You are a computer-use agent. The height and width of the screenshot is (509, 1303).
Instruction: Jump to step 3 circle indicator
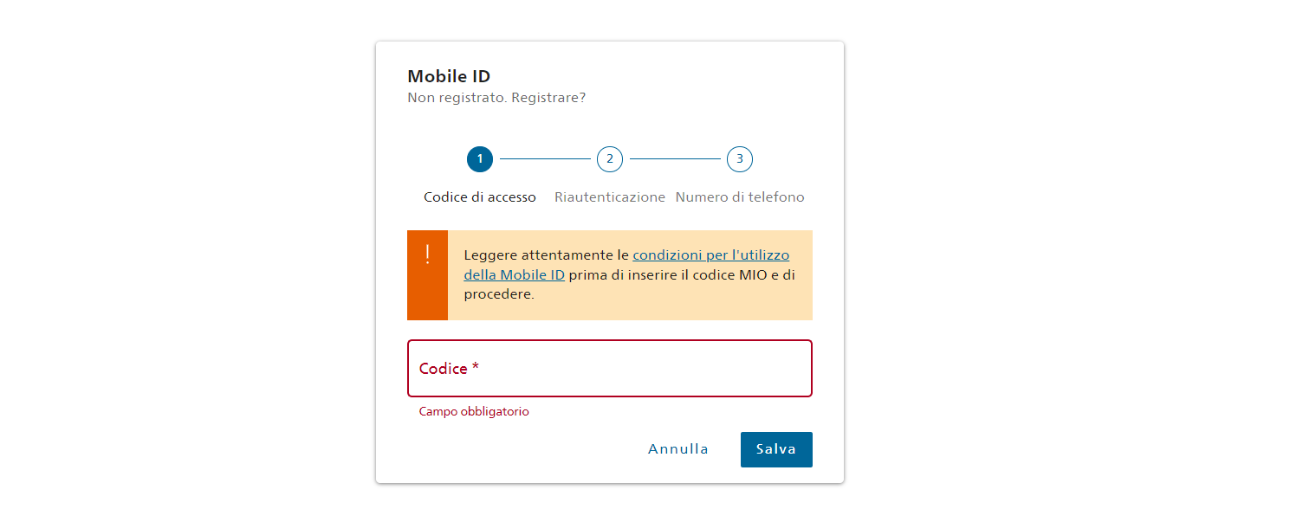(x=740, y=159)
